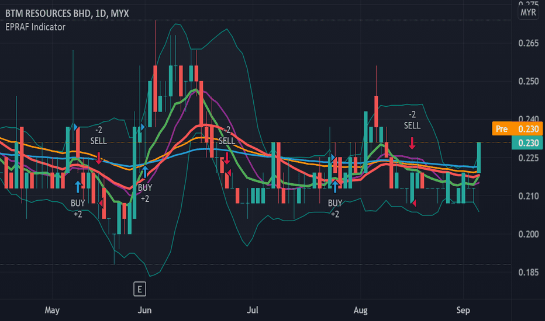Click the MYR currency label
Screen dimensions: 545x321
[x=528, y=12]
